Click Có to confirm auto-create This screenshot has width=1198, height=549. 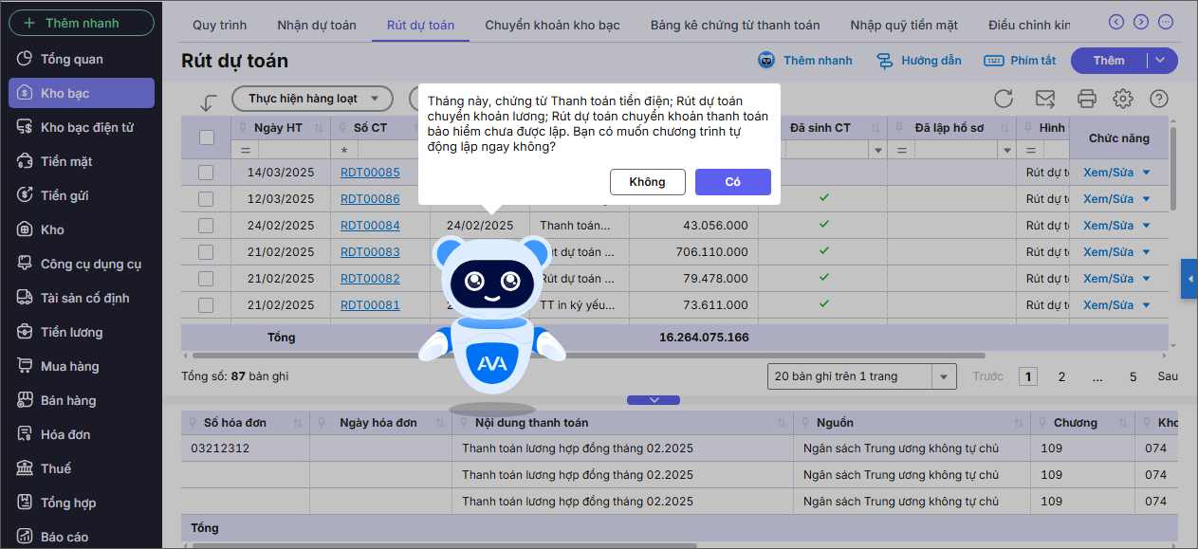(x=732, y=182)
